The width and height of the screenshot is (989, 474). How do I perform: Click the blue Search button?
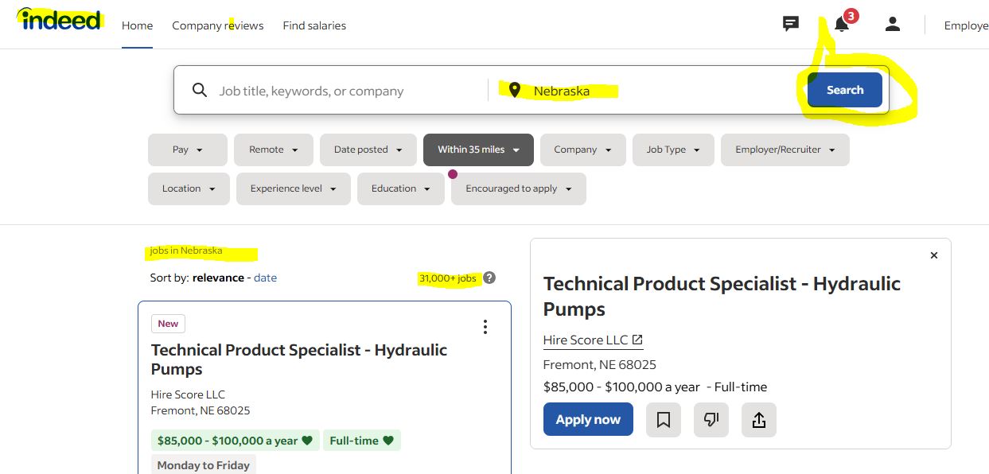(845, 90)
